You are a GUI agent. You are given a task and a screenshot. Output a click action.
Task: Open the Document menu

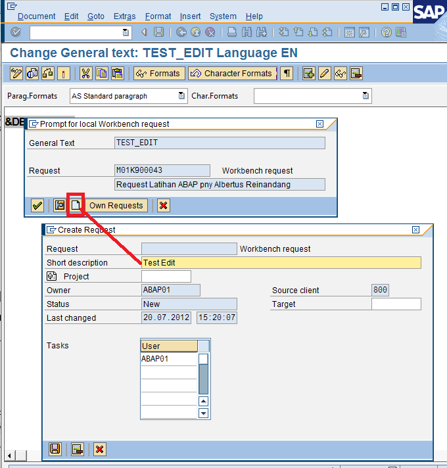36,16
